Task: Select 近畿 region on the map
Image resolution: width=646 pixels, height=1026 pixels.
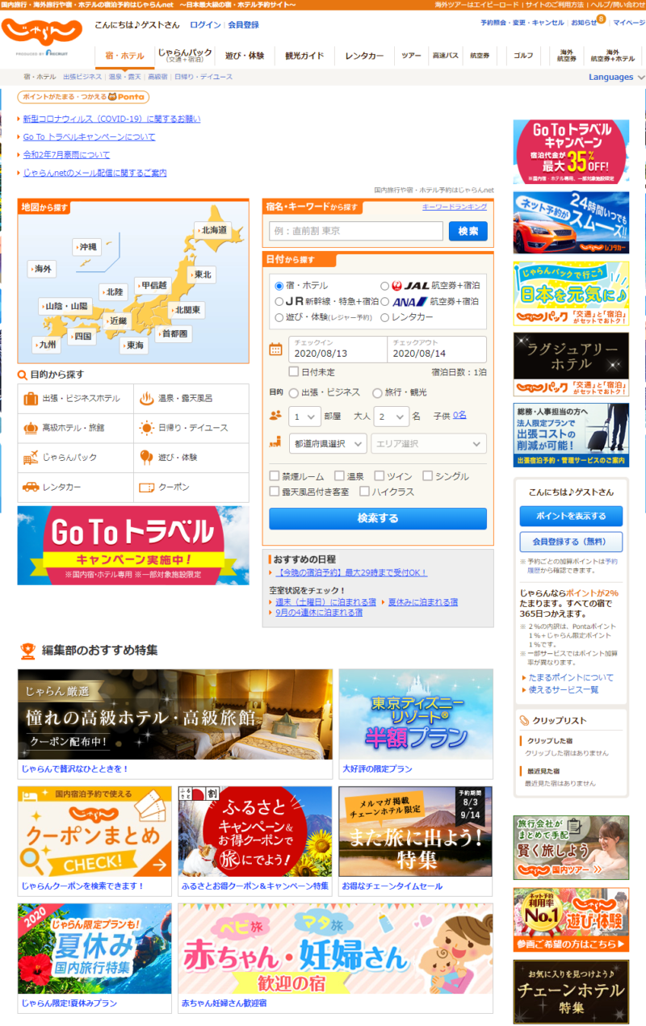Action: 119,320
